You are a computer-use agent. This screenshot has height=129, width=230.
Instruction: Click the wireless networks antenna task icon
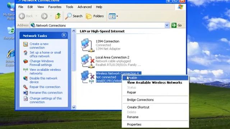(26, 70)
